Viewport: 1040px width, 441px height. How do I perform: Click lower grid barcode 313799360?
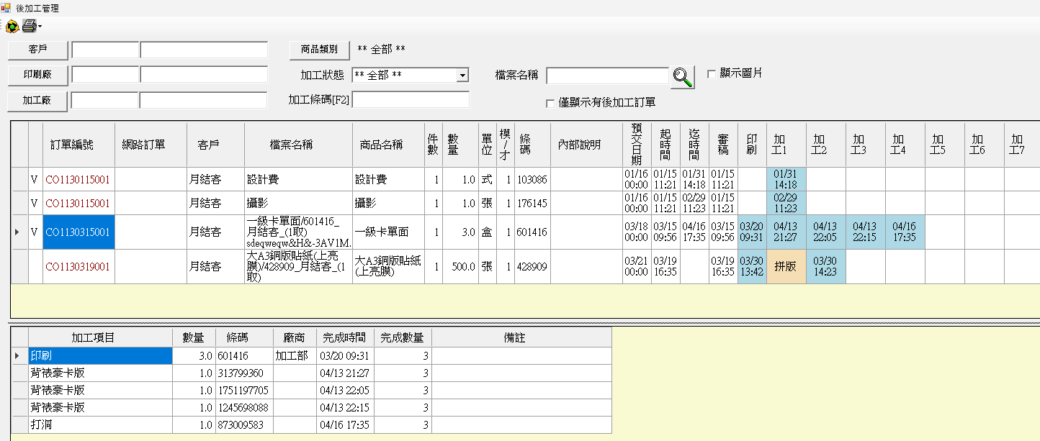pos(244,373)
